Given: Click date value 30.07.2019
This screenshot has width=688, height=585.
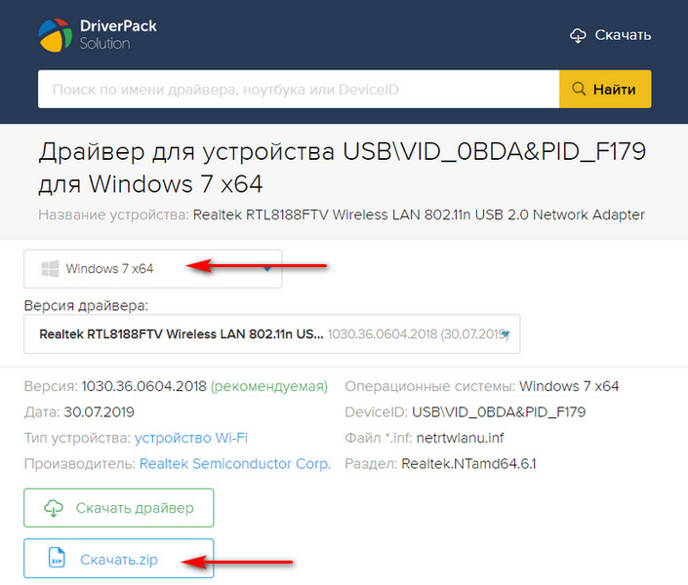Looking at the screenshot, I should [x=100, y=412].
